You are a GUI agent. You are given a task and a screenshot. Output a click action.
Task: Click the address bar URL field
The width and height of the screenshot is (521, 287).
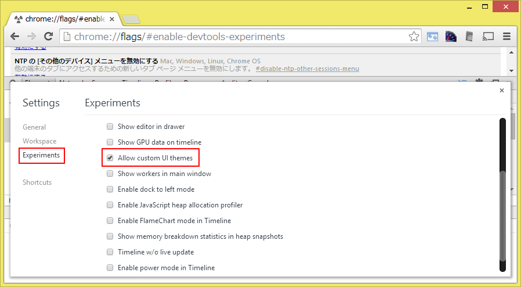(x=240, y=37)
